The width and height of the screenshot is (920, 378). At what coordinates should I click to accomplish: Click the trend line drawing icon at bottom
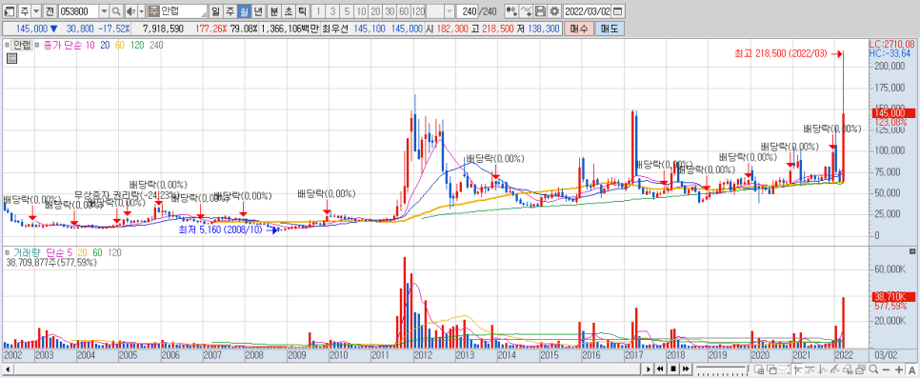810,369
